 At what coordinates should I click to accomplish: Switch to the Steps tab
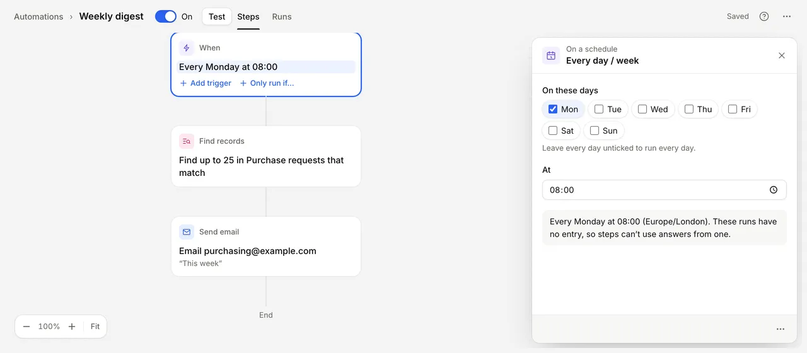(x=248, y=16)
